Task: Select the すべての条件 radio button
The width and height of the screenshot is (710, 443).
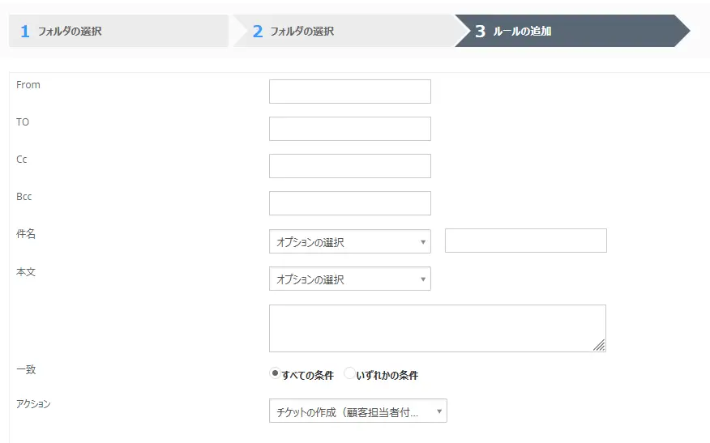Action: (275, 373)
